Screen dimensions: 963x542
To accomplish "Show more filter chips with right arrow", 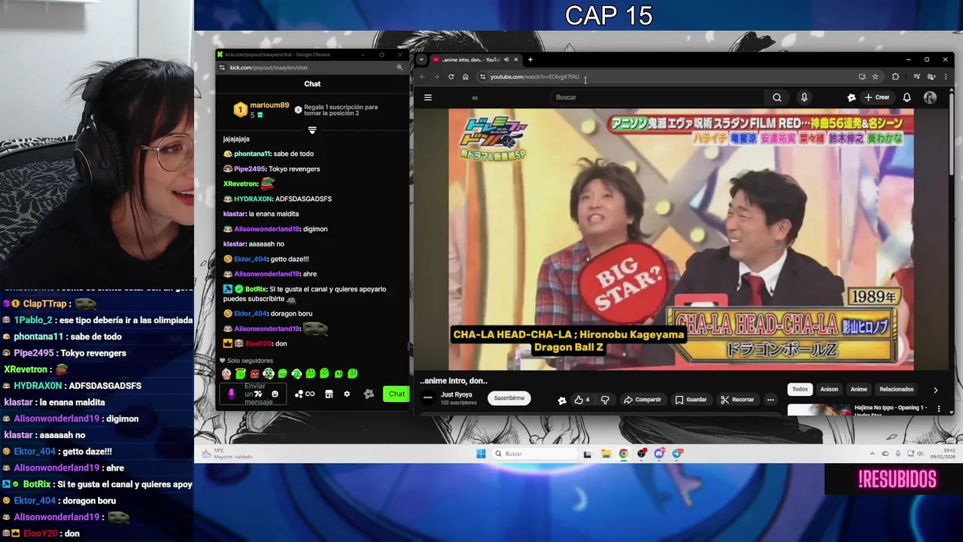I will 935,390.
